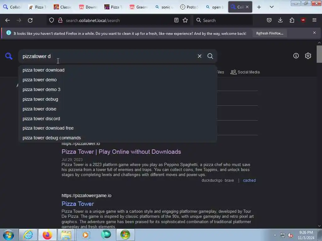
Task: Open the Downloads panel
Action: (280, 20)
